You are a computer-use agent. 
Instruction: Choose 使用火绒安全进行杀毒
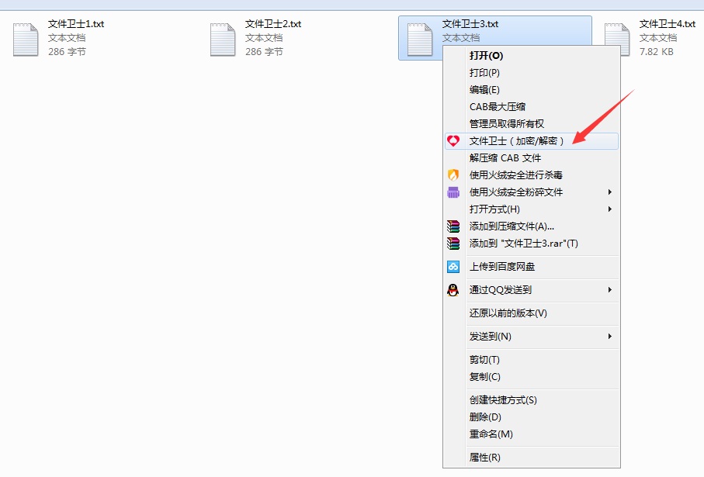531,175
